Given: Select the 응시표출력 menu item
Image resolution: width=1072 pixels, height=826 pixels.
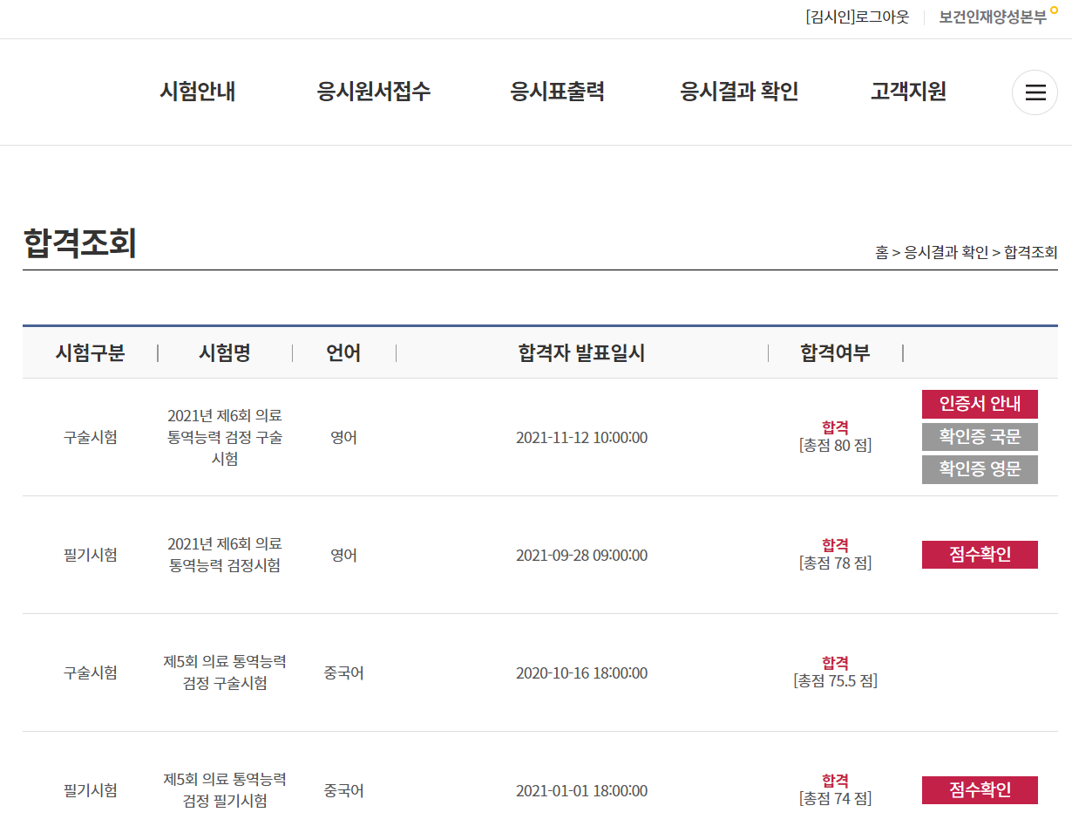Looking at the screenshot, I should [558, 92].
